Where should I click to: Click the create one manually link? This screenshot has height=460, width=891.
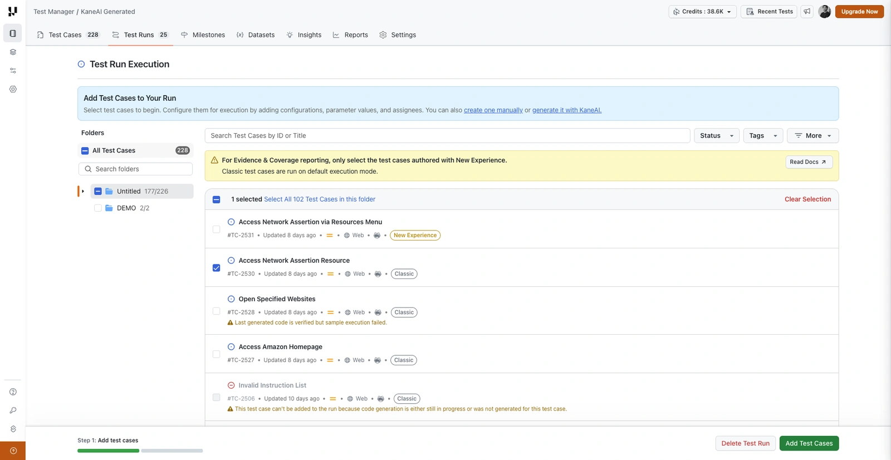[493, 110]
